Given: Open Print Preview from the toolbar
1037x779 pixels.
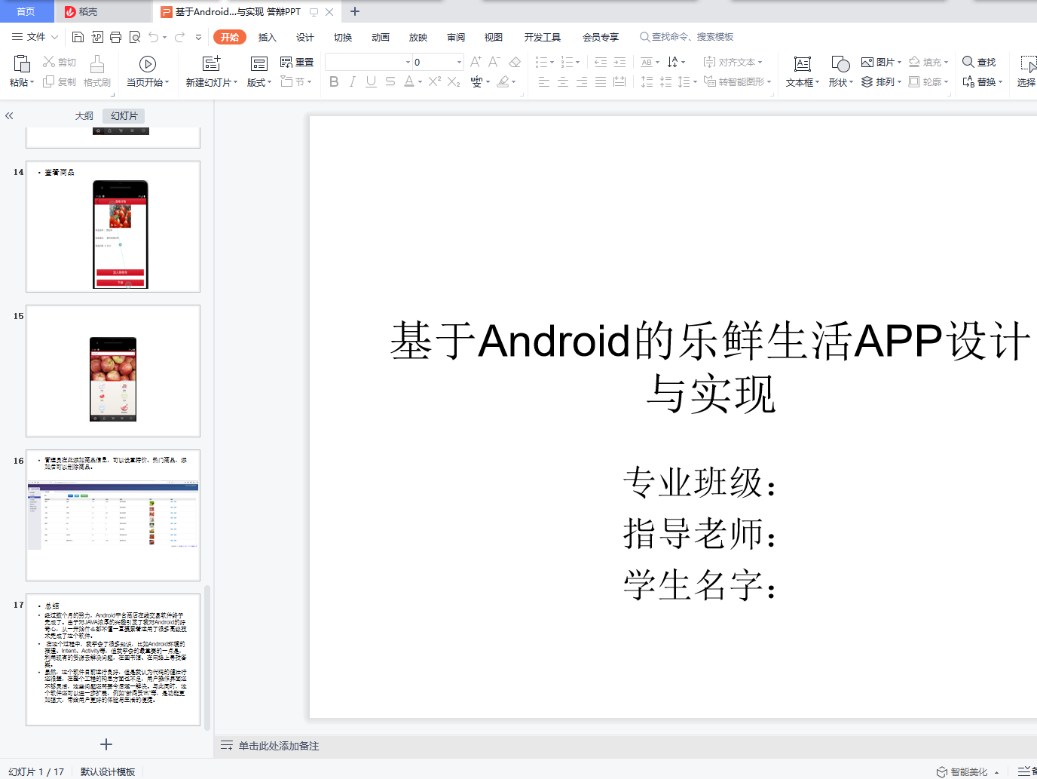Looking at the screenshot, I should [x=135, y=37].
